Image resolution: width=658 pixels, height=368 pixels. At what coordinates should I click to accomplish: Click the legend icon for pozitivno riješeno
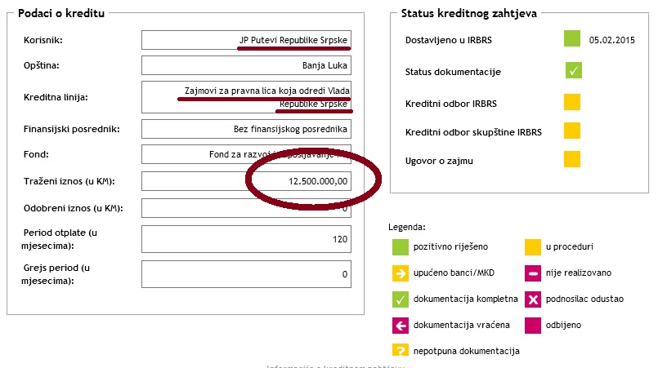400,246
